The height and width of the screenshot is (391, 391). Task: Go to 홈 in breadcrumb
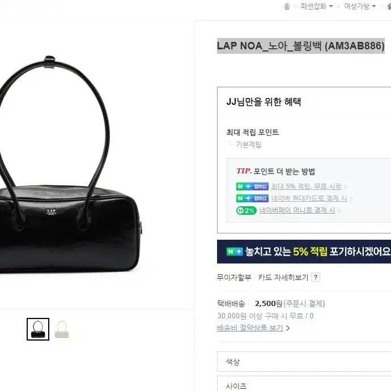[x=287, y=6]
